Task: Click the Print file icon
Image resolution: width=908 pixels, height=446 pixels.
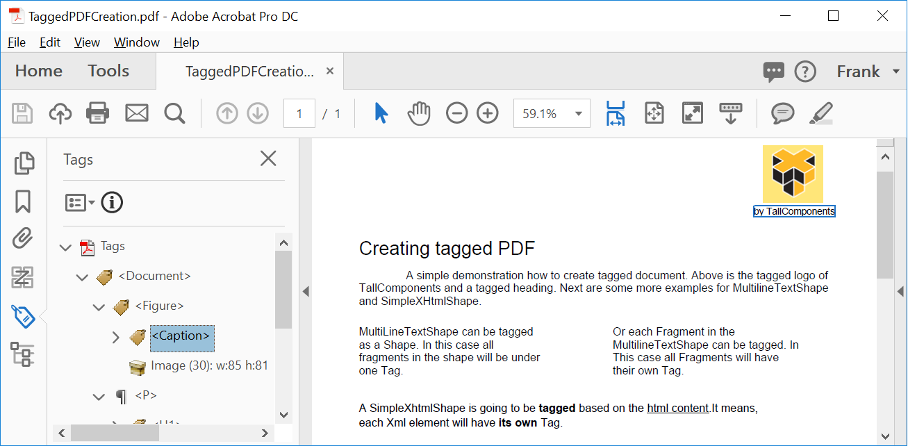Action: 98,113
